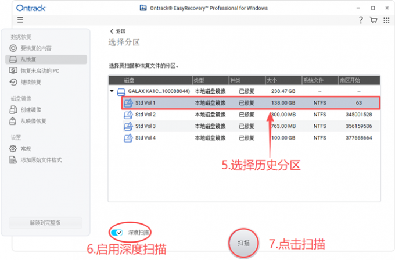Image resolution: width=395 pixels, height=260 pixels.
Task: Toggle the 深度扫描 deep scan switch
Action: click(117, 233)
